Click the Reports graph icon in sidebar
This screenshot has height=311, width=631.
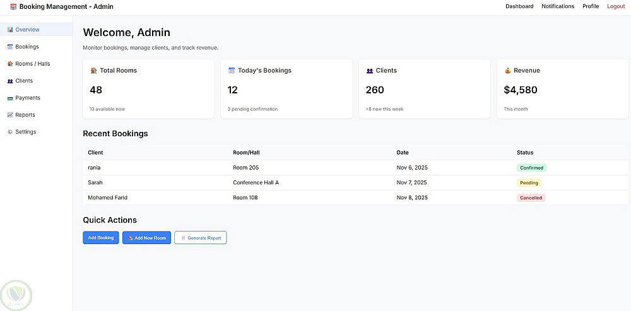(x=10, y=115)
